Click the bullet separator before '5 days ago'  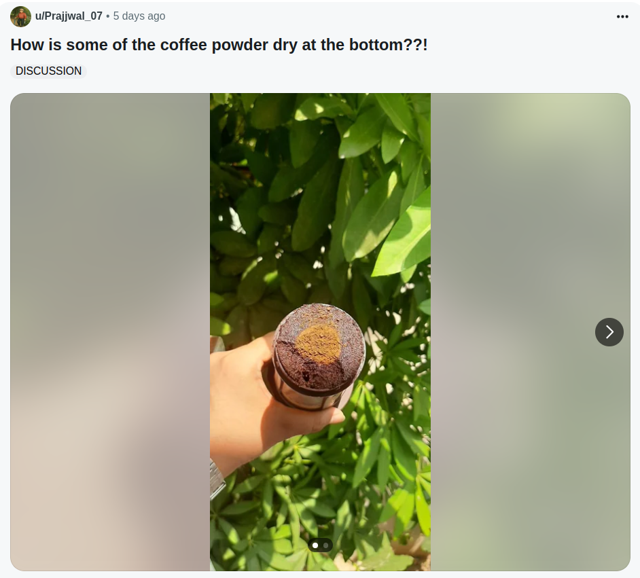pyautogui.click(x=108, y=16)
